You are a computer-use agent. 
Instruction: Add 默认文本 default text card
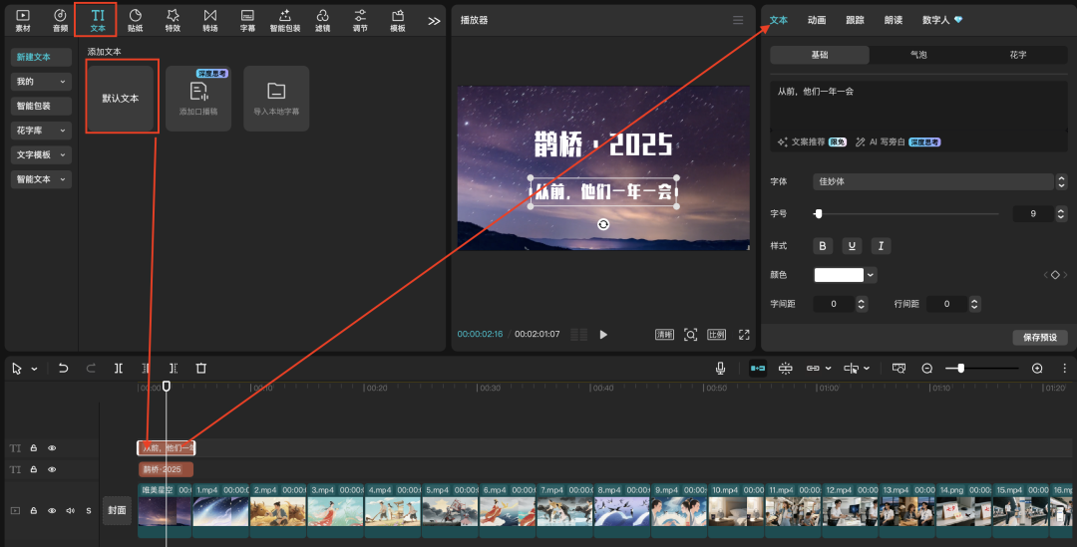tap(121, 99)
